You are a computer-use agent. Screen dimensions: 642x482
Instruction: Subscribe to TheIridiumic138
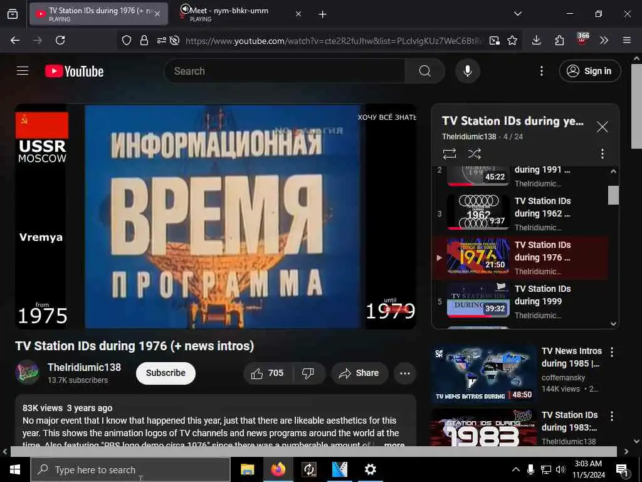coord(166,373)
